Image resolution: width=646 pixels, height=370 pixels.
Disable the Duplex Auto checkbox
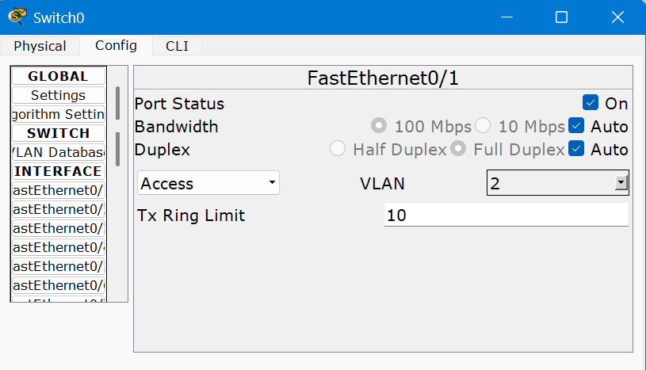(x=576, y=149)
